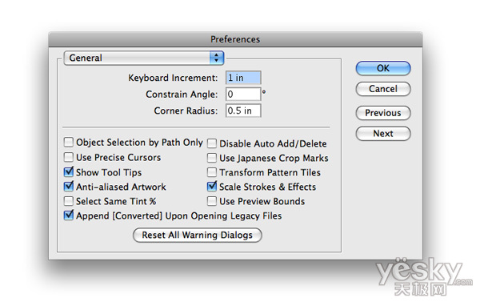Image resolution: width=480 pixels, height=302 pixels.
Task: Uncheck Show Tool Tips
Action: pyautogui.click(x=69, y=171)
